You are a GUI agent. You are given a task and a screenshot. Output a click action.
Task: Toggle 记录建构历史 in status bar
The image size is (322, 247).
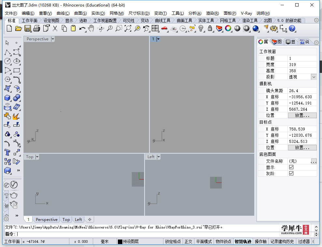tap(282, 241)
